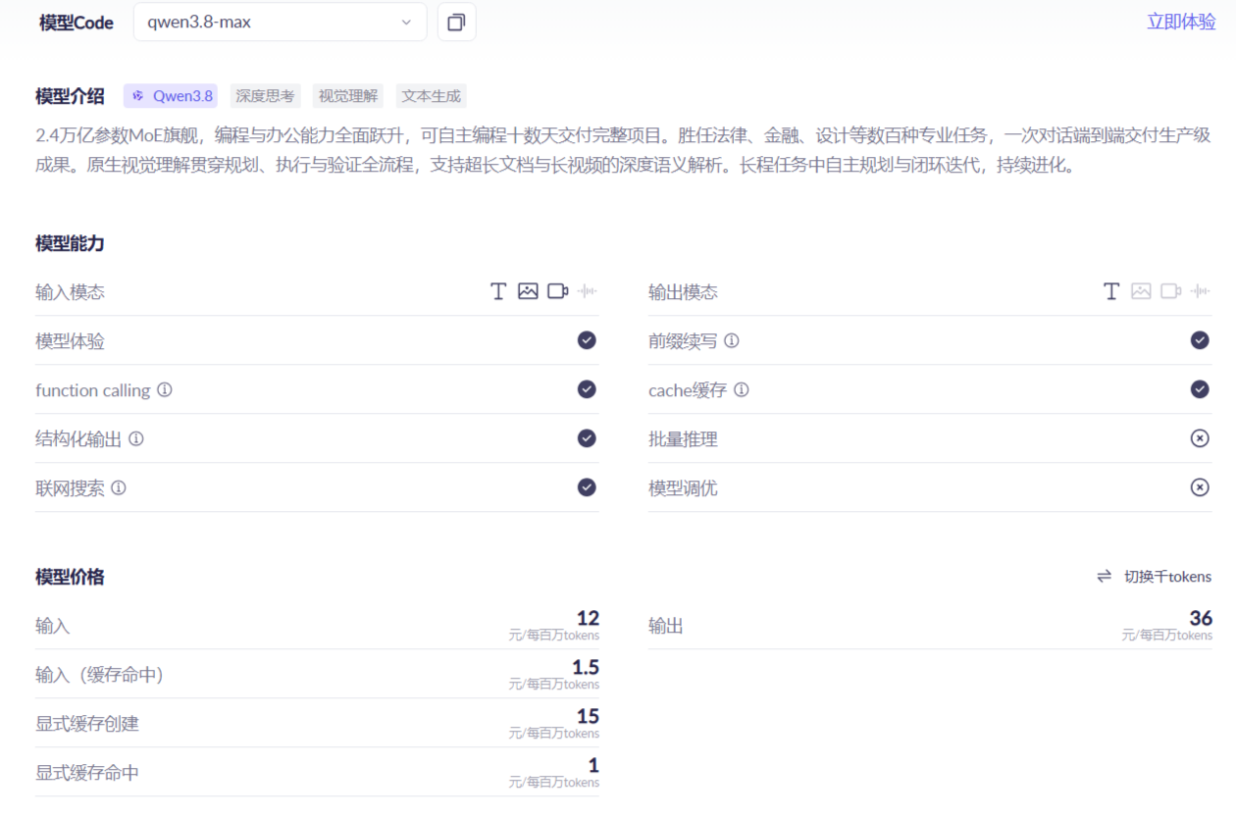Click the output price value 36
The image size is (1236, 817).
(x=1201, y=618)
